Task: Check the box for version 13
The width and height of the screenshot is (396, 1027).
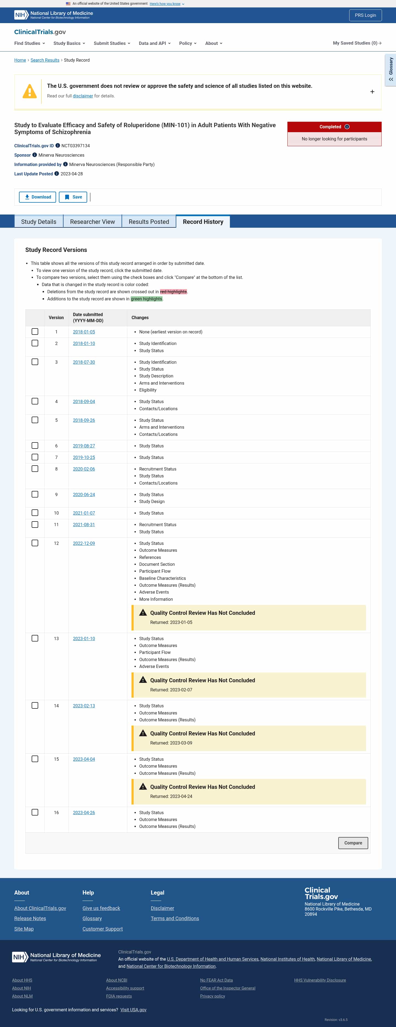Action: point(35,638)
